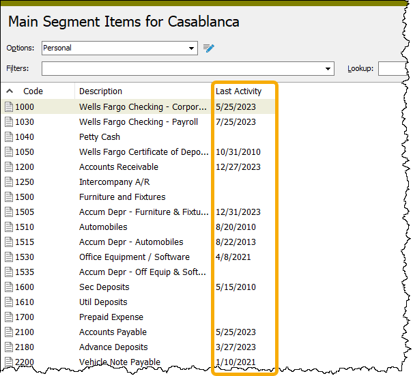Select the Furniture and Fixtures item
The width and height of the screenshot is (413, 376).
coord(122,197)
